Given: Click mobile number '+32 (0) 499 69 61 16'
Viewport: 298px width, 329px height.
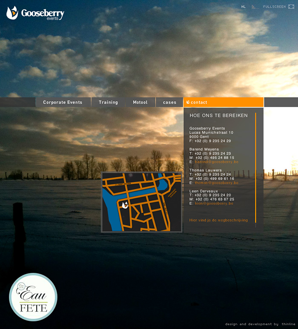Looking at the screenshot, I should click(x=215, y=179).
